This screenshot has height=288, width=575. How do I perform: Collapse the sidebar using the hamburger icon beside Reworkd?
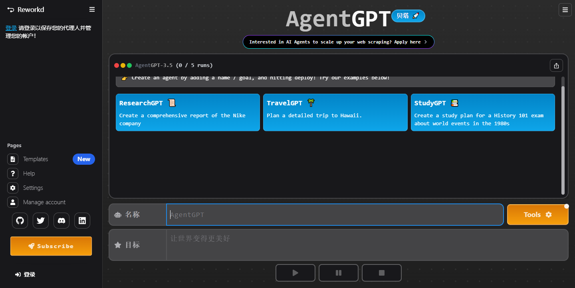pos(92,10)
